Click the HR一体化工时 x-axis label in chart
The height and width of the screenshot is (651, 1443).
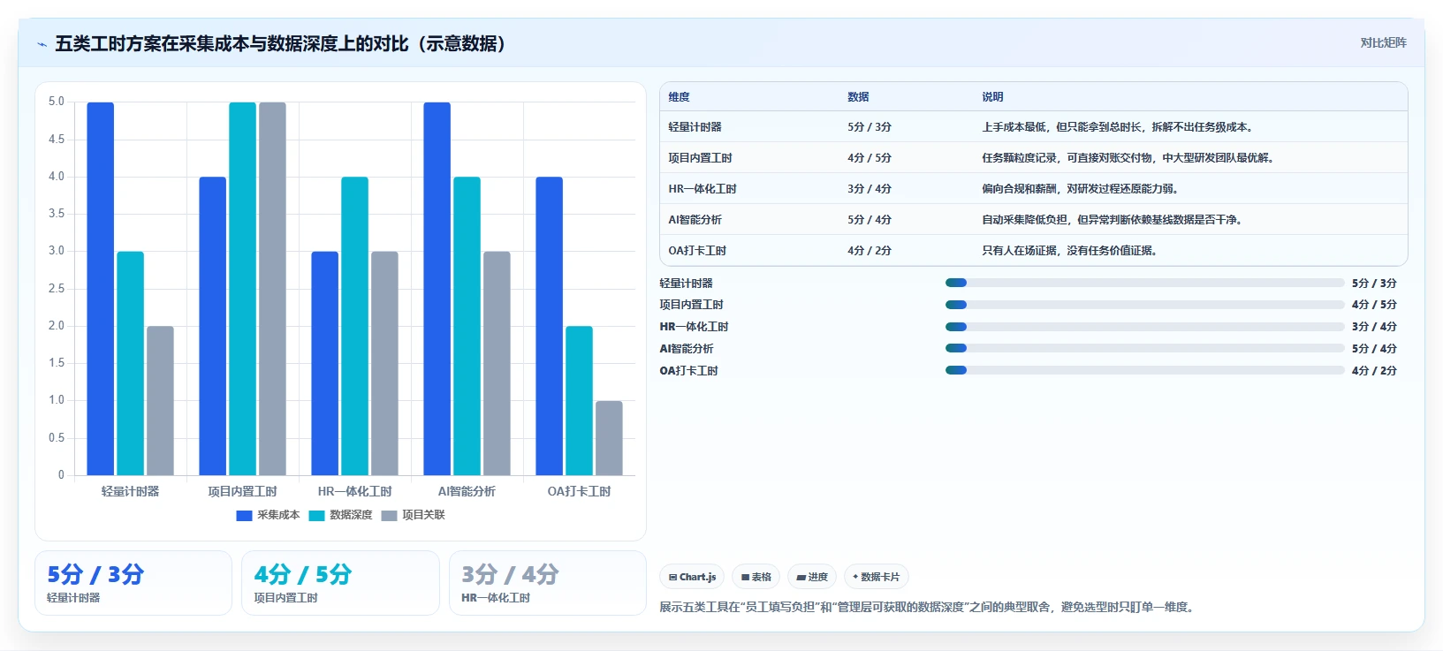click(x=354, y=491)
